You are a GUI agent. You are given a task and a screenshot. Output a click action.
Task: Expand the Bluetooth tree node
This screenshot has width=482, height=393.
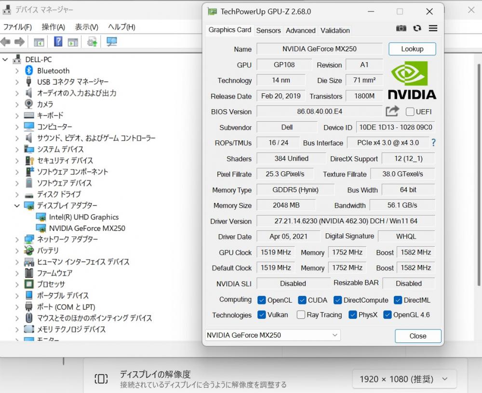click(x=17, y=71)
